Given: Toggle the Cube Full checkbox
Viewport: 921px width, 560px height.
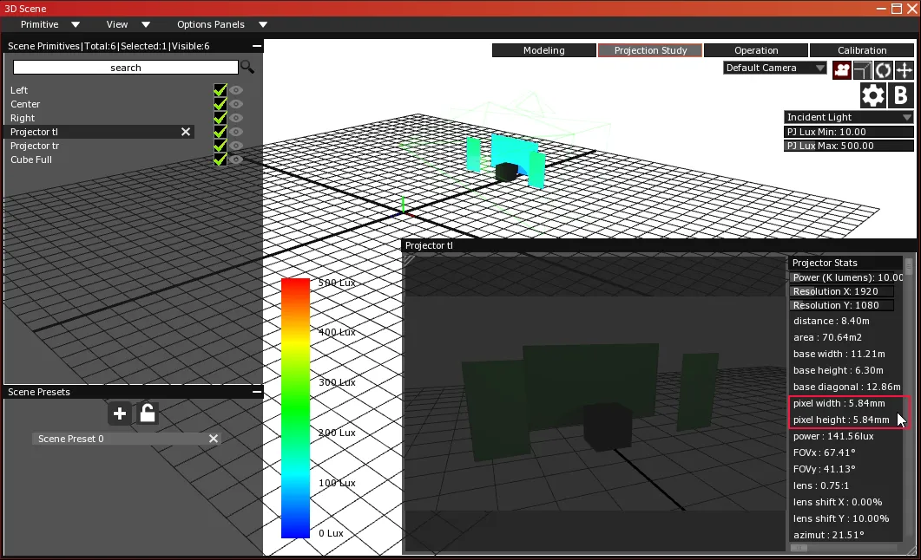Looking at the screenshot, I should pyautogui.click(x=220, y=160).
